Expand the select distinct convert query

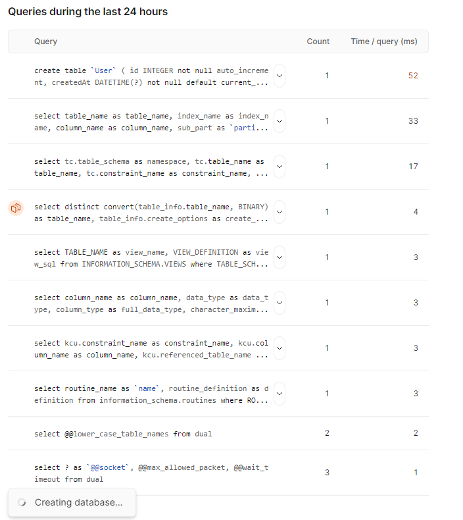click(280, 212)
